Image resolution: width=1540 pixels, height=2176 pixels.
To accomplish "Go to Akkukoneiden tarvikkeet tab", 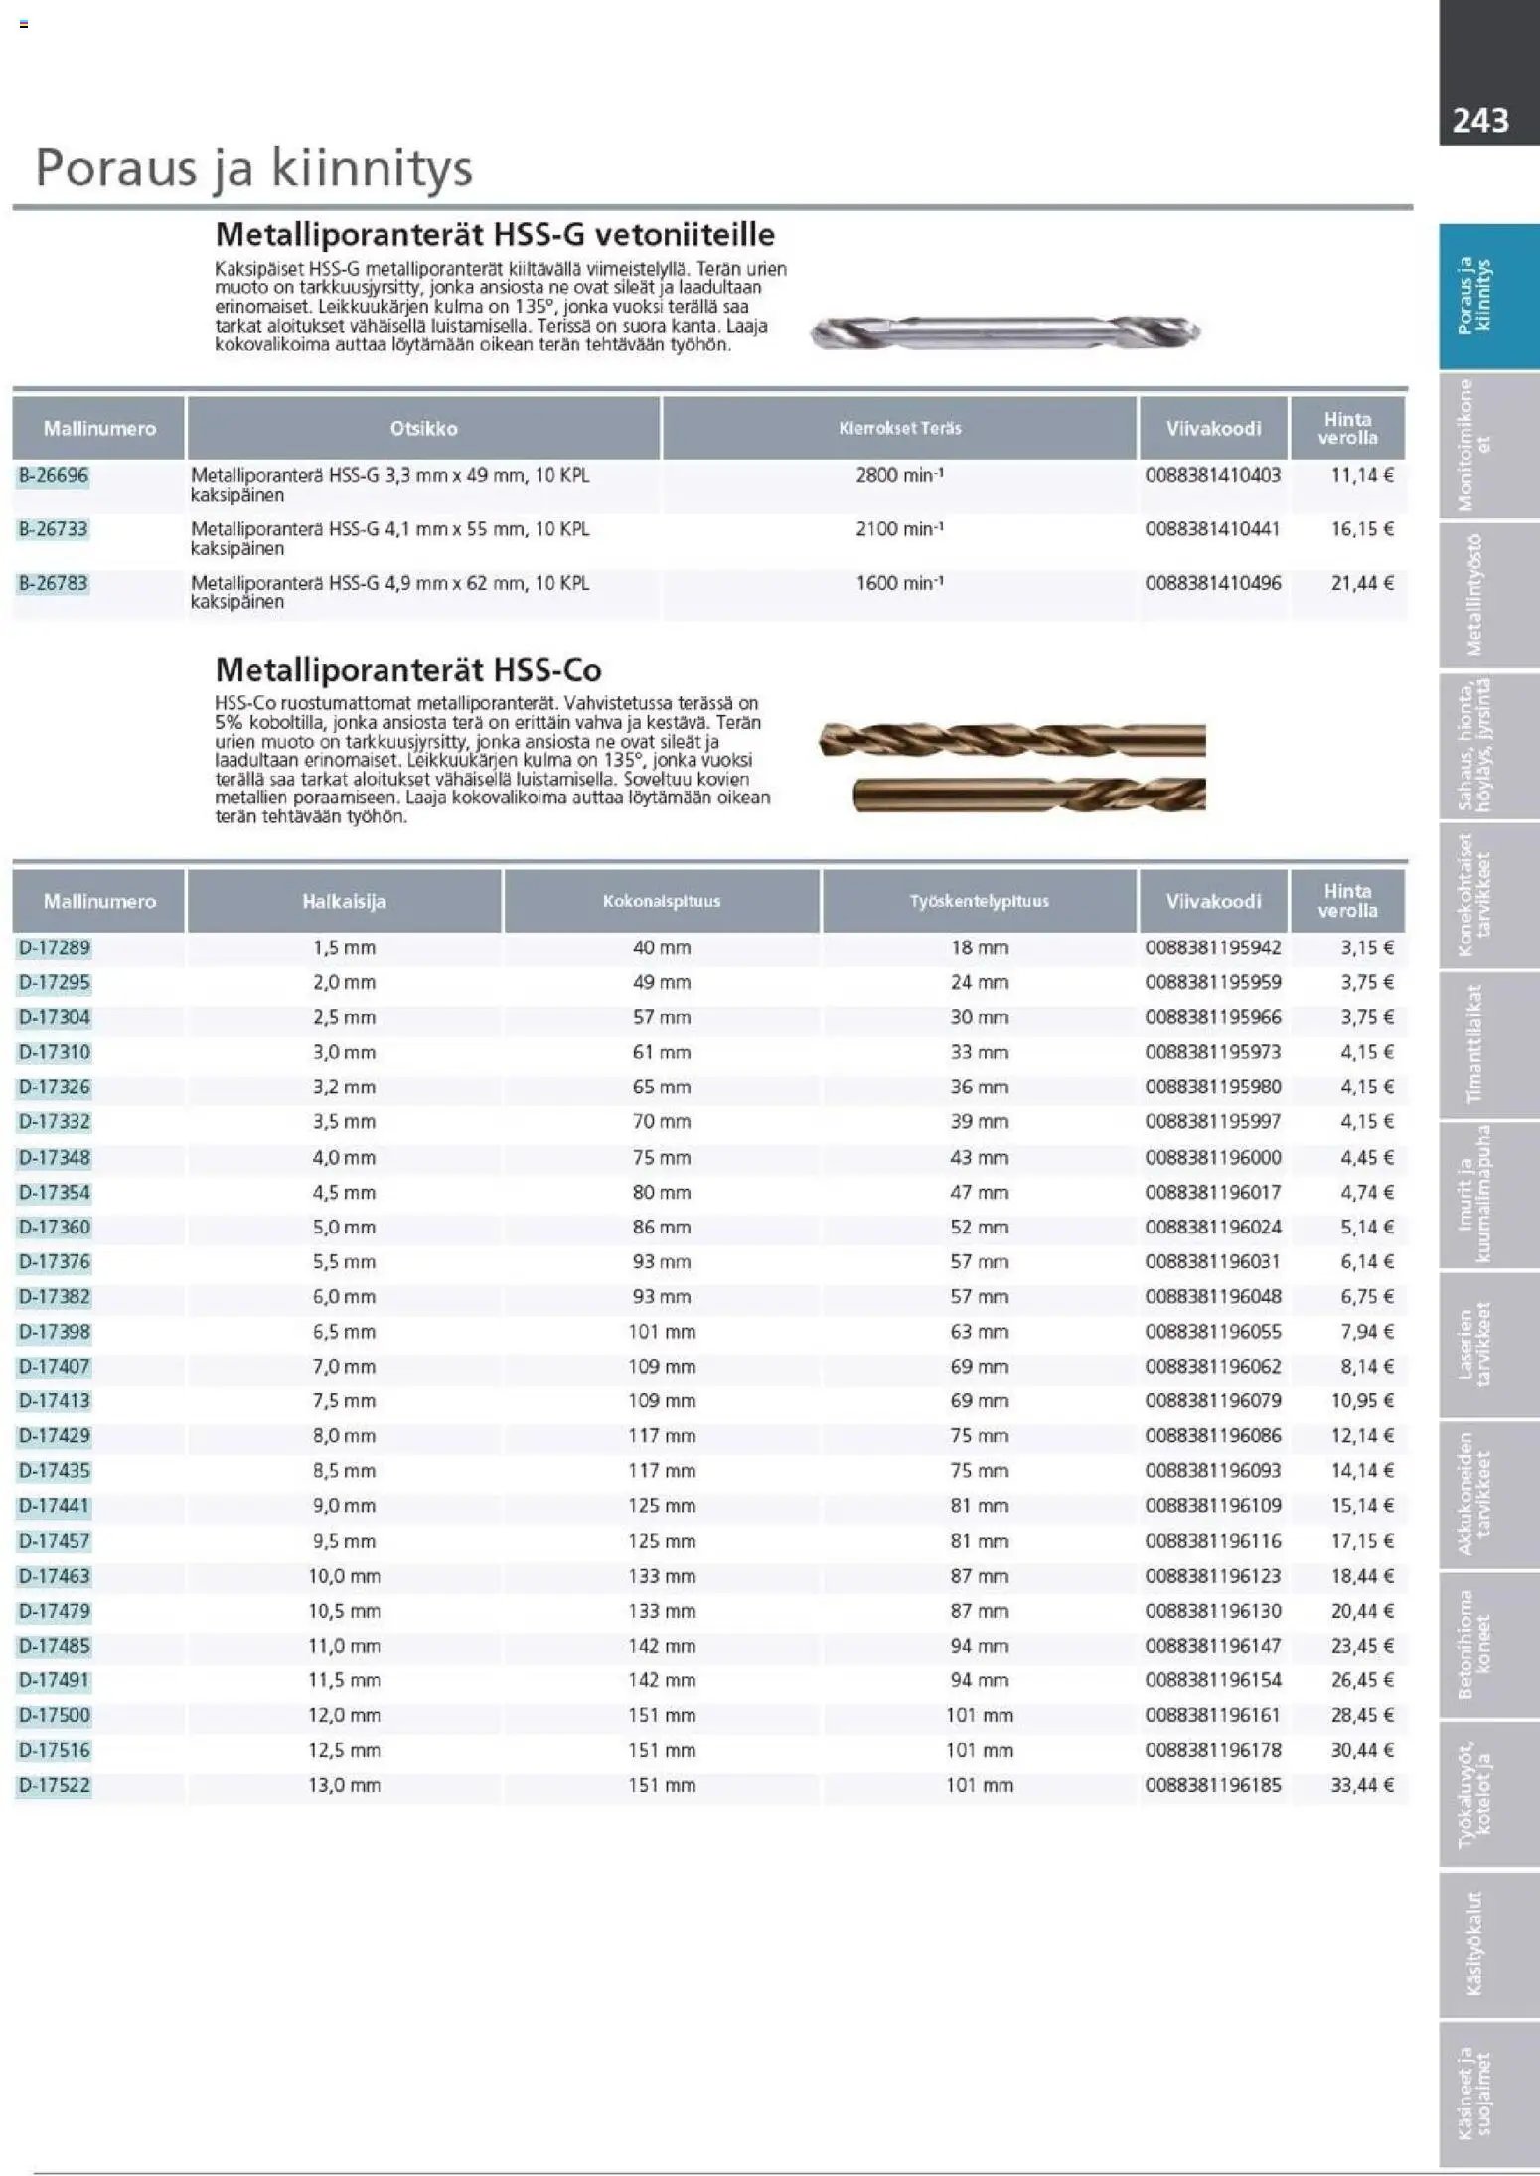I will (1488, 1495).
